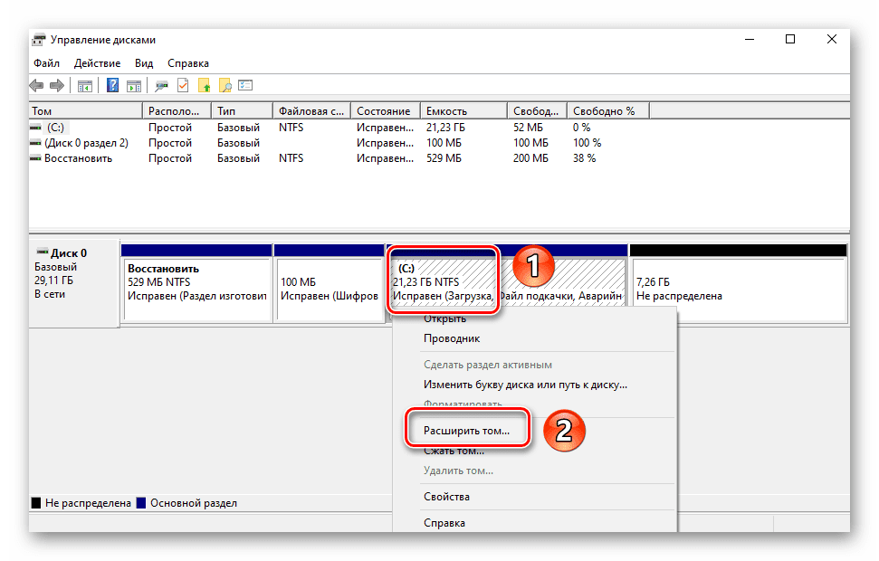The width and height of the screenshot is (879, 561).
Task: Open the Файл menu
Action: 46,63
